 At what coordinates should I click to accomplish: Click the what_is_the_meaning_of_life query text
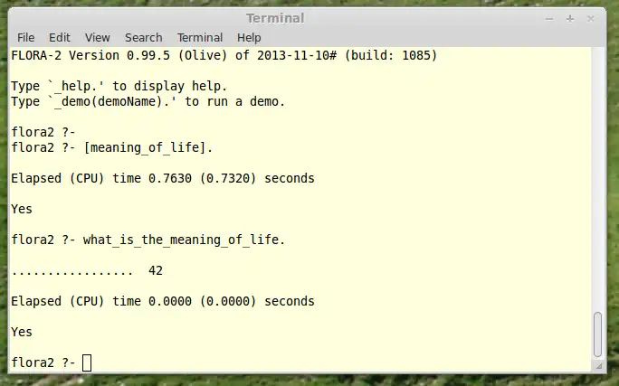pos(184,240)
